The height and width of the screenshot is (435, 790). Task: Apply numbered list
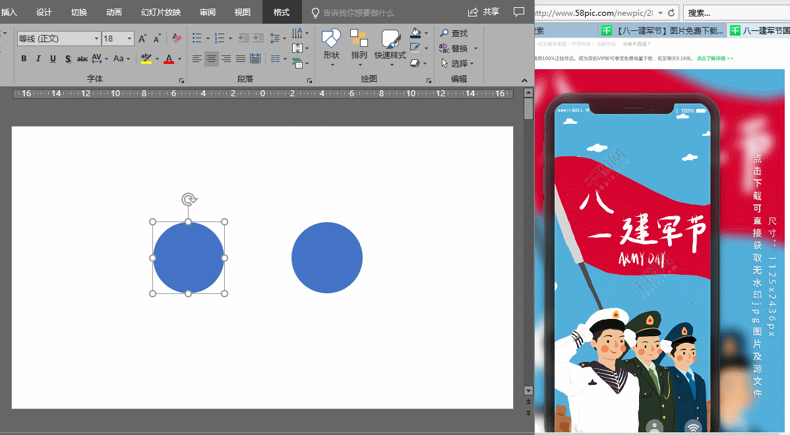pos(220,38)
